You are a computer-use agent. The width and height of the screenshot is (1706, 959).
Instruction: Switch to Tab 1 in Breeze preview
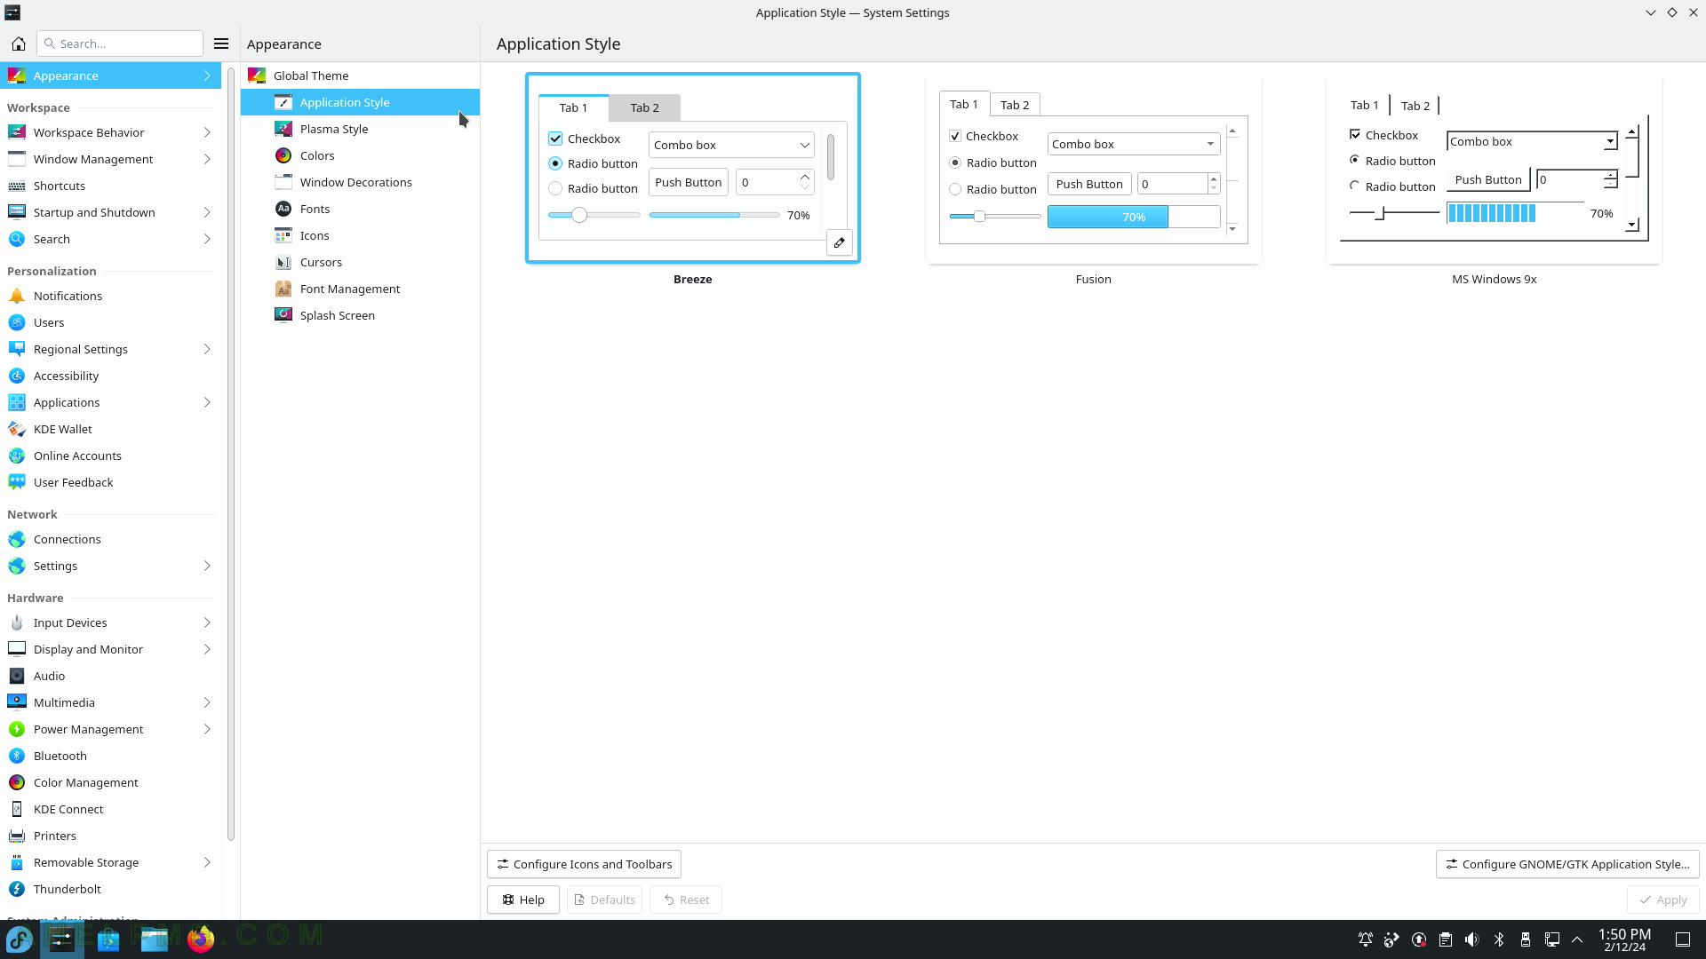tap(573, 107)
